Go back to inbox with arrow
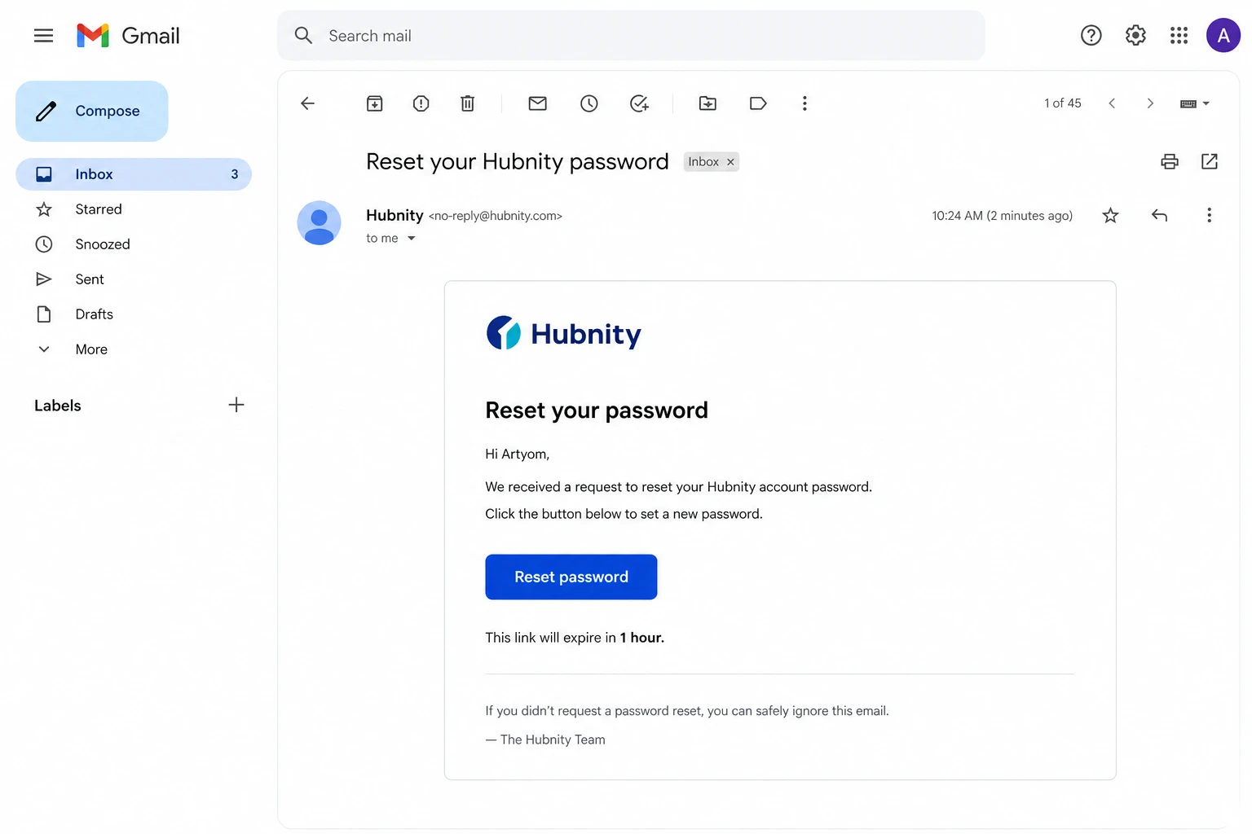The image size is (1252, 834). [x=307, y=103]
